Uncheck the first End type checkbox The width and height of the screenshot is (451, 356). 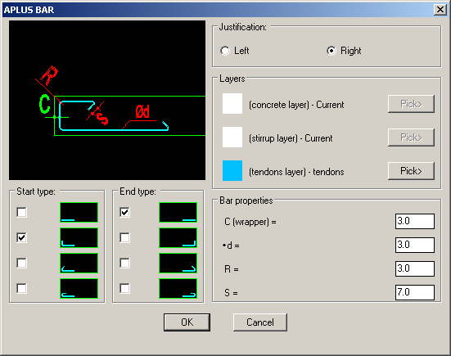pyautogui.click(x=124, y=213)
